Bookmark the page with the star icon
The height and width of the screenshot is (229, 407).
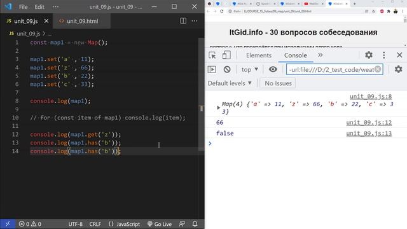pyautogui.click(x=373, y=11)
